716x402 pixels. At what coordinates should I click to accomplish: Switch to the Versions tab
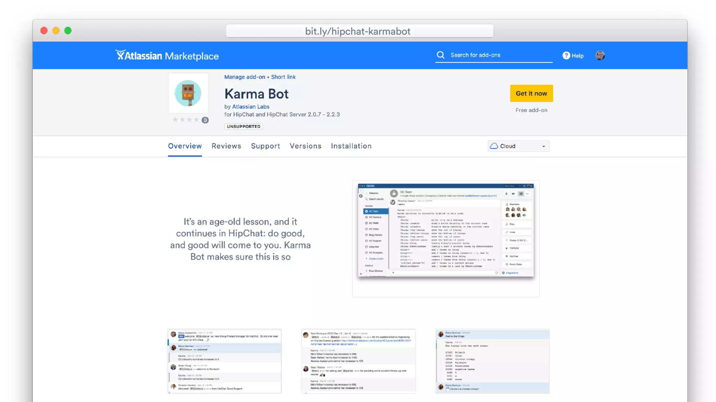point(306,146)
